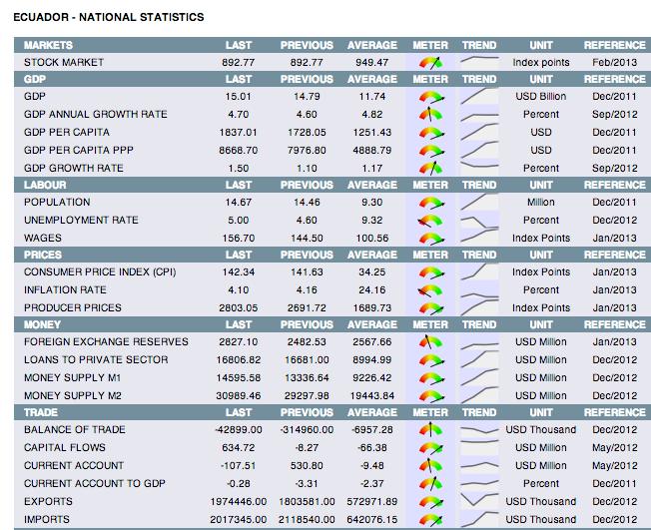Viewport: 651px width, 530px height.
Task: Click Capital Flows reference May/2012
Action: click(614, 448)
